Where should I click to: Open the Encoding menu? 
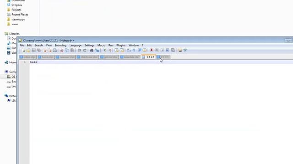60,46
